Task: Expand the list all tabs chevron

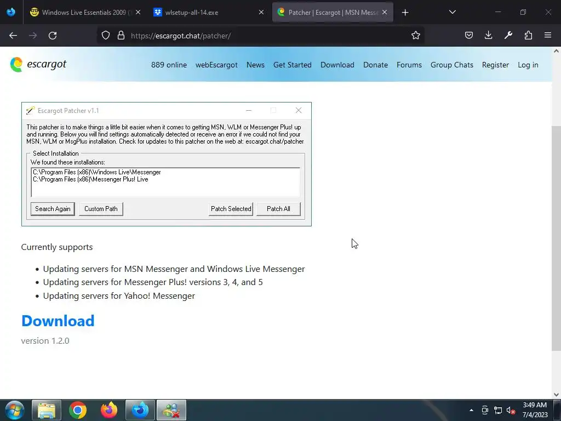Action: 452,12
